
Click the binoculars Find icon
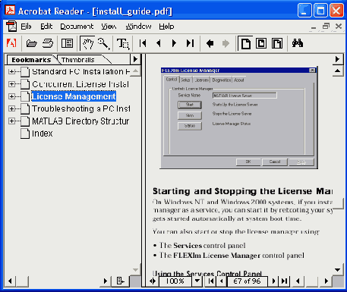point(298,43)
